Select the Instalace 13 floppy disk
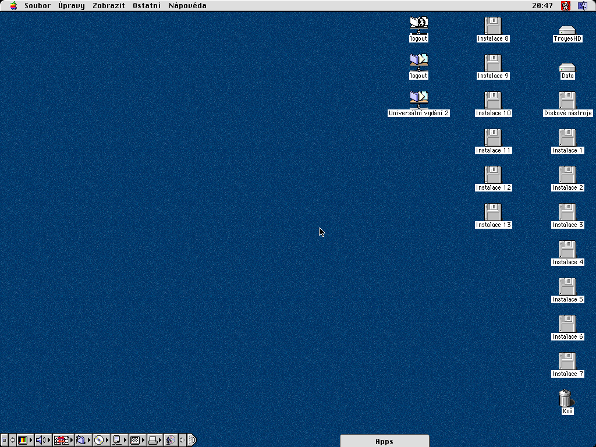 tap(493, 212)
